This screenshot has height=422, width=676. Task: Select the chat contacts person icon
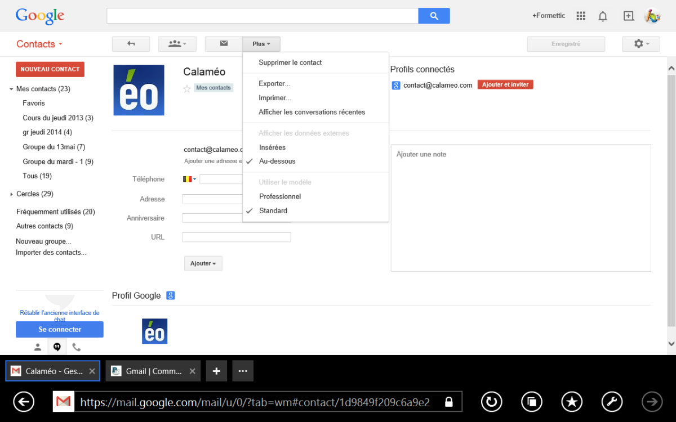tap(38, 347)
